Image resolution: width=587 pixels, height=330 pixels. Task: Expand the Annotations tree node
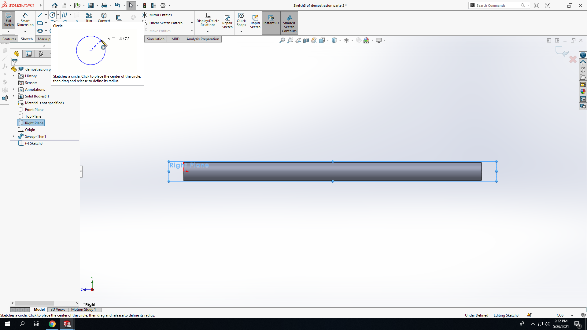[13, 89]
